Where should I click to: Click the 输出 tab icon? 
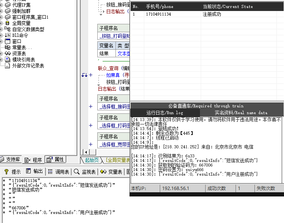28,171
